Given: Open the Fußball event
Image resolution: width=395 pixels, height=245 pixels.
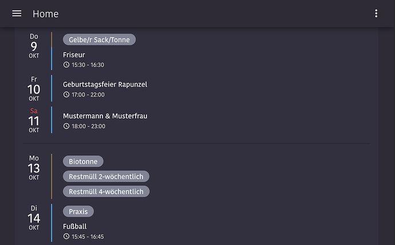Looking at the screenshot, I should click(x=75, y=226).
